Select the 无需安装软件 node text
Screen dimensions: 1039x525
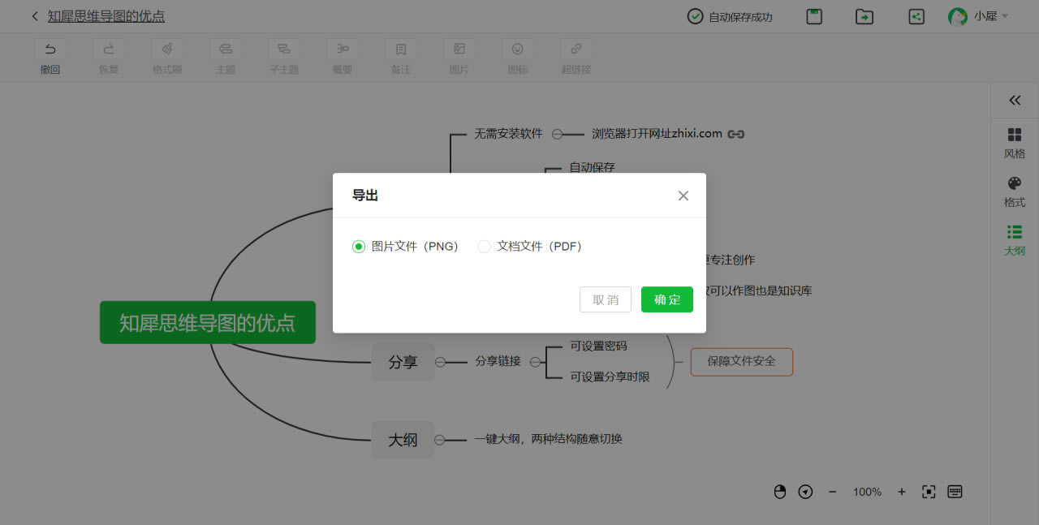pos(508,134)
